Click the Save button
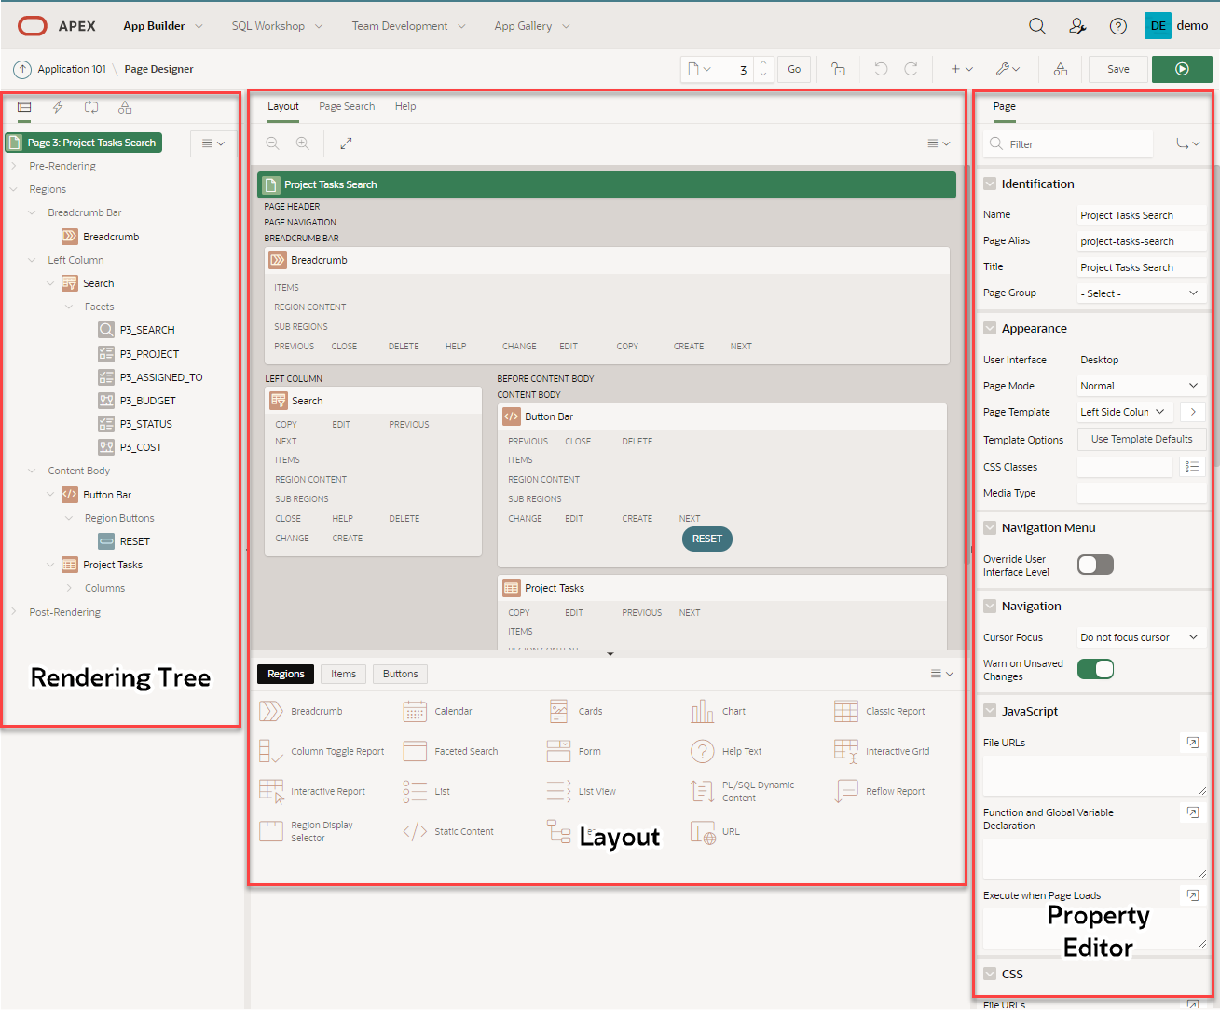 click(1118, 69)
